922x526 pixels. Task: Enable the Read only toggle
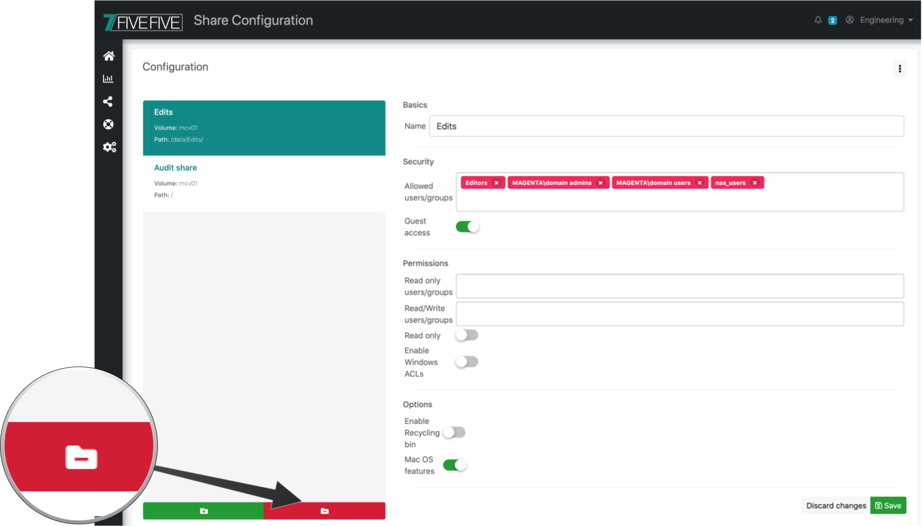(x=467, y=335)
